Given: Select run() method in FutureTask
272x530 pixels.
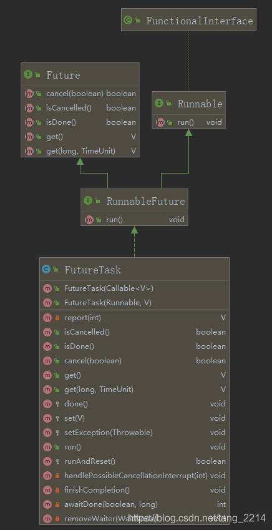Looking at the screenshot, I should click(x=135, y=447).
